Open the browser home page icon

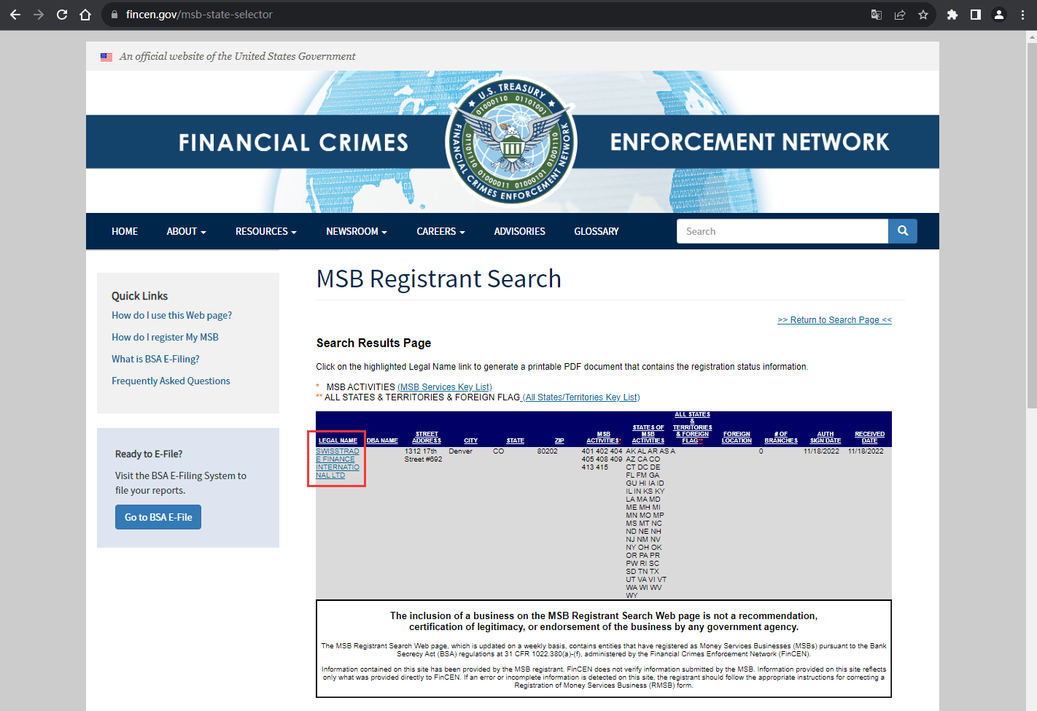point(85,15)
